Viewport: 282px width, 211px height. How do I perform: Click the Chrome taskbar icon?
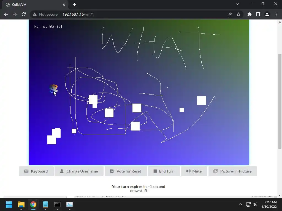point(33,204)
